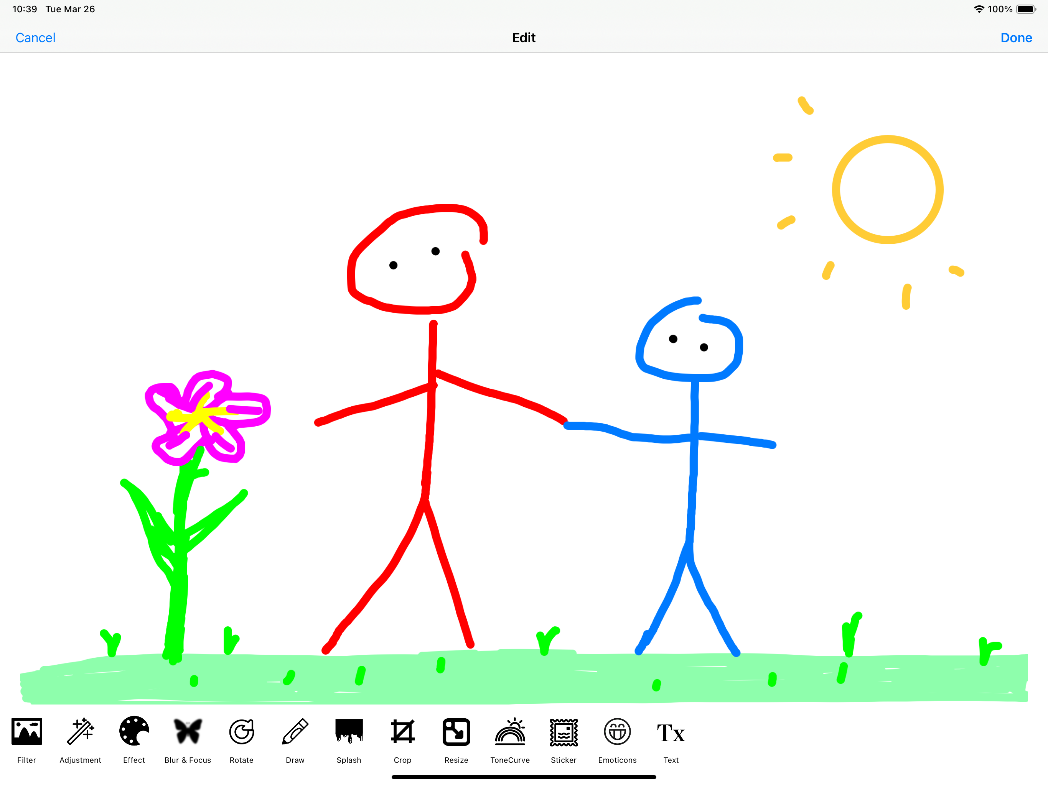Select the Effect palette tool
The height and width of the screenshot is (785, 1048).
(x=134, y=740)
